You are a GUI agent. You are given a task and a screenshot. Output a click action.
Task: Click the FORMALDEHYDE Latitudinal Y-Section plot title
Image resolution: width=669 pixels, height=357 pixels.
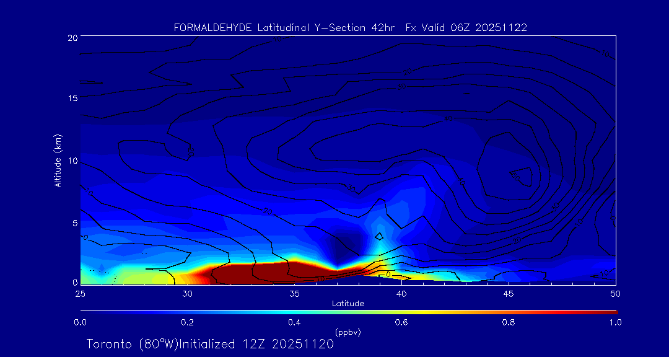pos(350,28)
